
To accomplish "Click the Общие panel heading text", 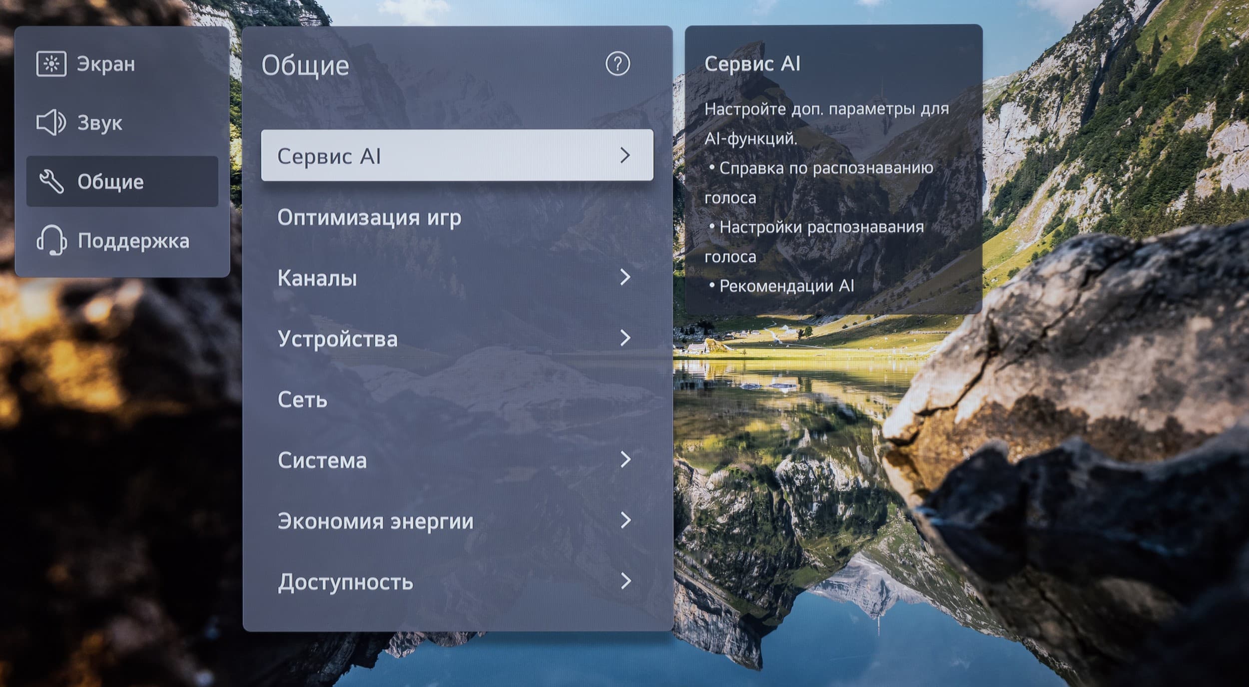I will click(x=305, y=65).
